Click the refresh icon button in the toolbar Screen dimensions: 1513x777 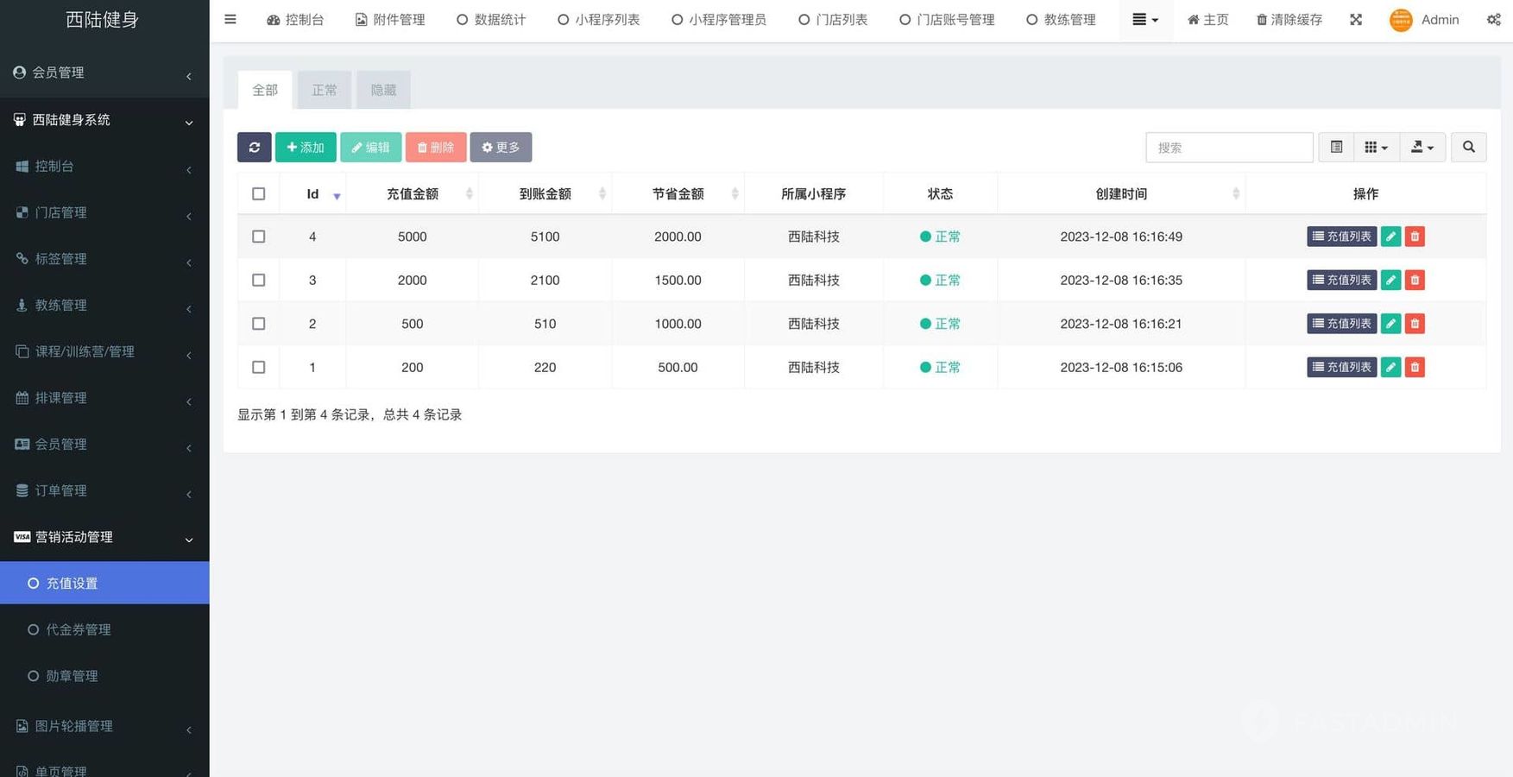[x=254, y=148]
